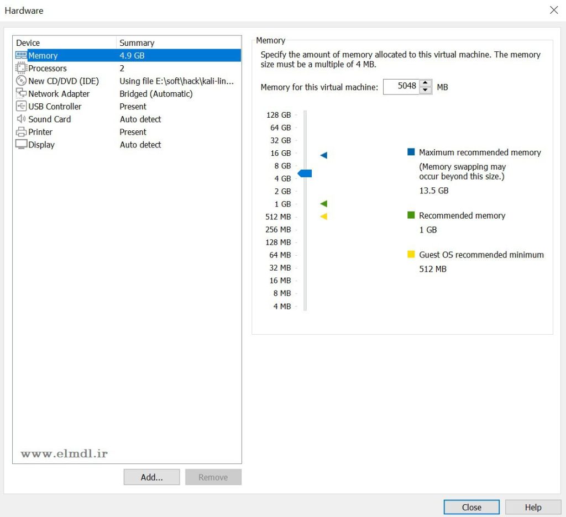
Task: Click the memory size input field
Action: [x=401, y=87]
